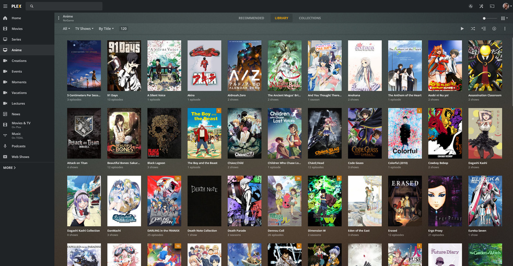Click the 120 item count badge

click(x=123, y=29)
